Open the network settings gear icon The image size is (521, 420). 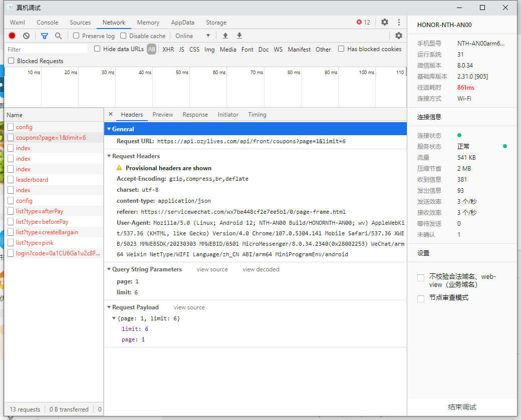(x=399, y=36)
